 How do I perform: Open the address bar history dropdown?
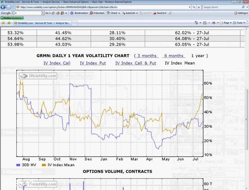coord(189,7)
